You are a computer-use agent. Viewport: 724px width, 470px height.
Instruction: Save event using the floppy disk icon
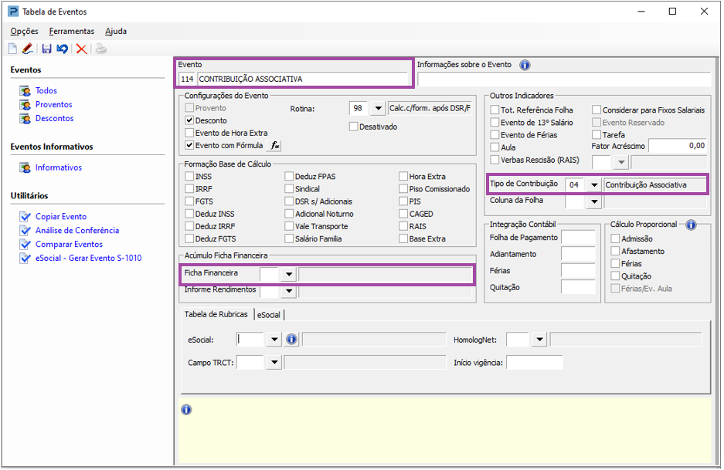46,49
